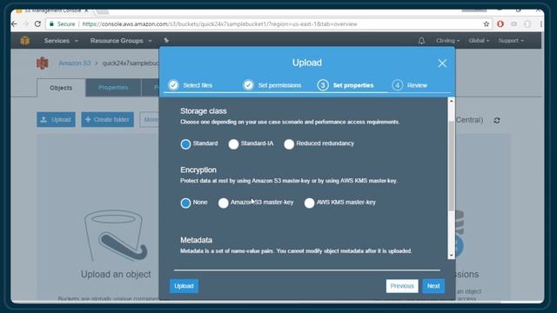Click the AWS cube logo
This screenshot has height=313, width=557.
pyautogui.click(x=25, y=41)
